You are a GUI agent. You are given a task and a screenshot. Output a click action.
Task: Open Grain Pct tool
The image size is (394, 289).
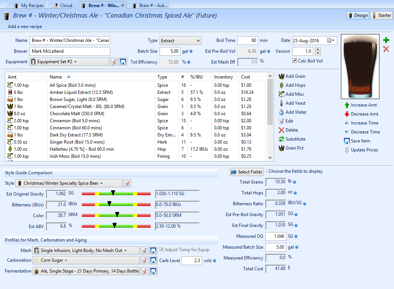click(291, 148)
